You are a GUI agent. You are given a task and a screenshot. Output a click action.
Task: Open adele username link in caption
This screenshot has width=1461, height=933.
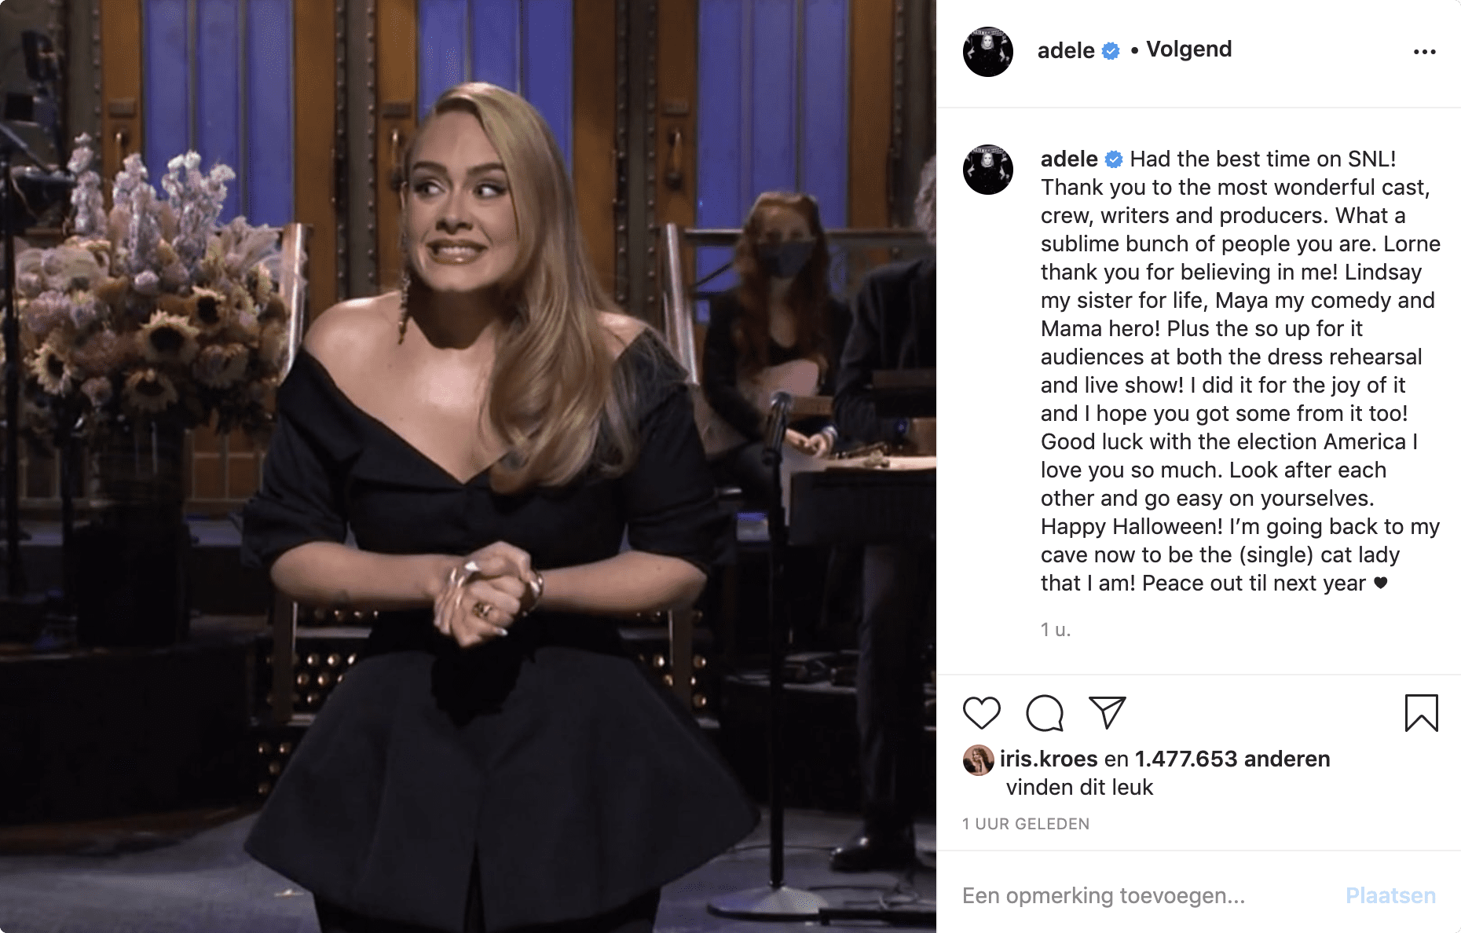[1069, 159]
